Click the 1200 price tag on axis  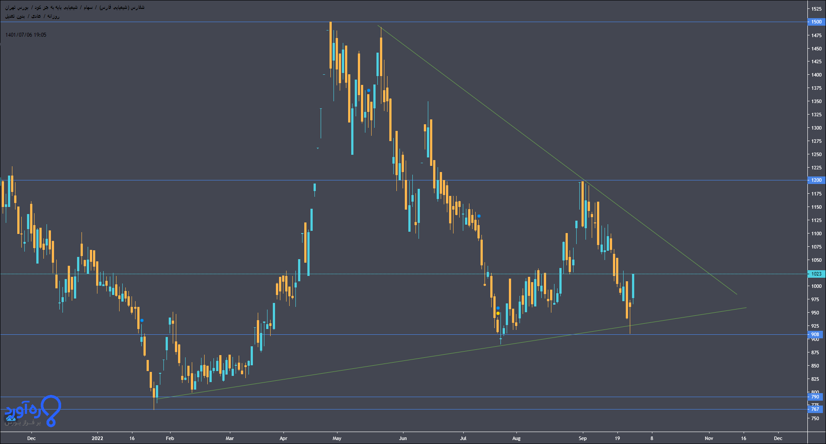[816, 180]
